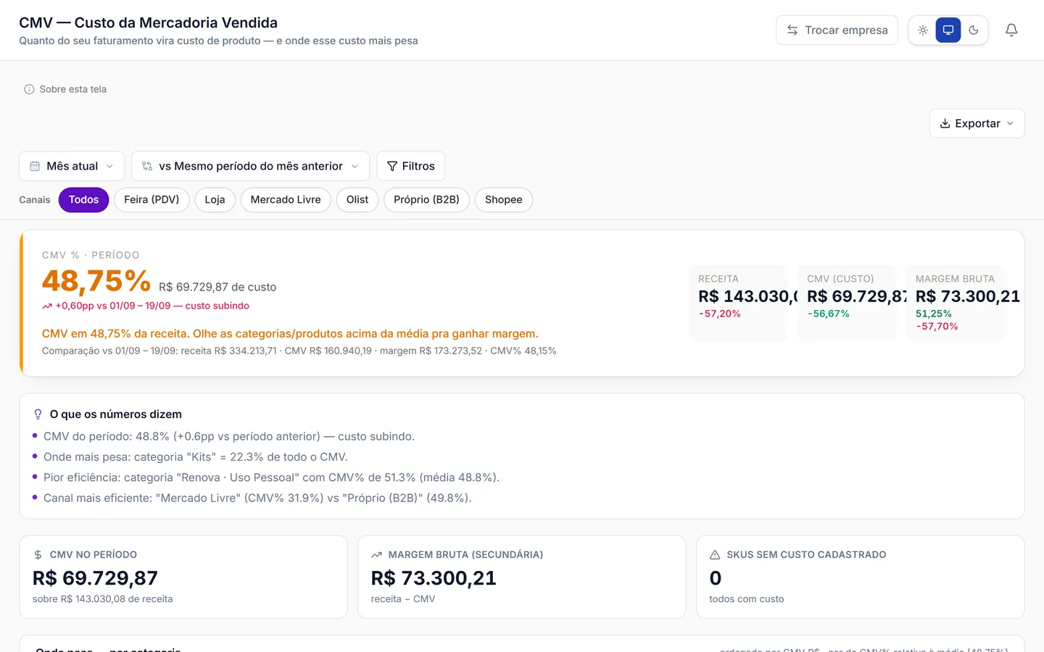Click the calendar icon in Mês atual
The width and height of the screenshot is (1044, 652).
pos(35,166)
